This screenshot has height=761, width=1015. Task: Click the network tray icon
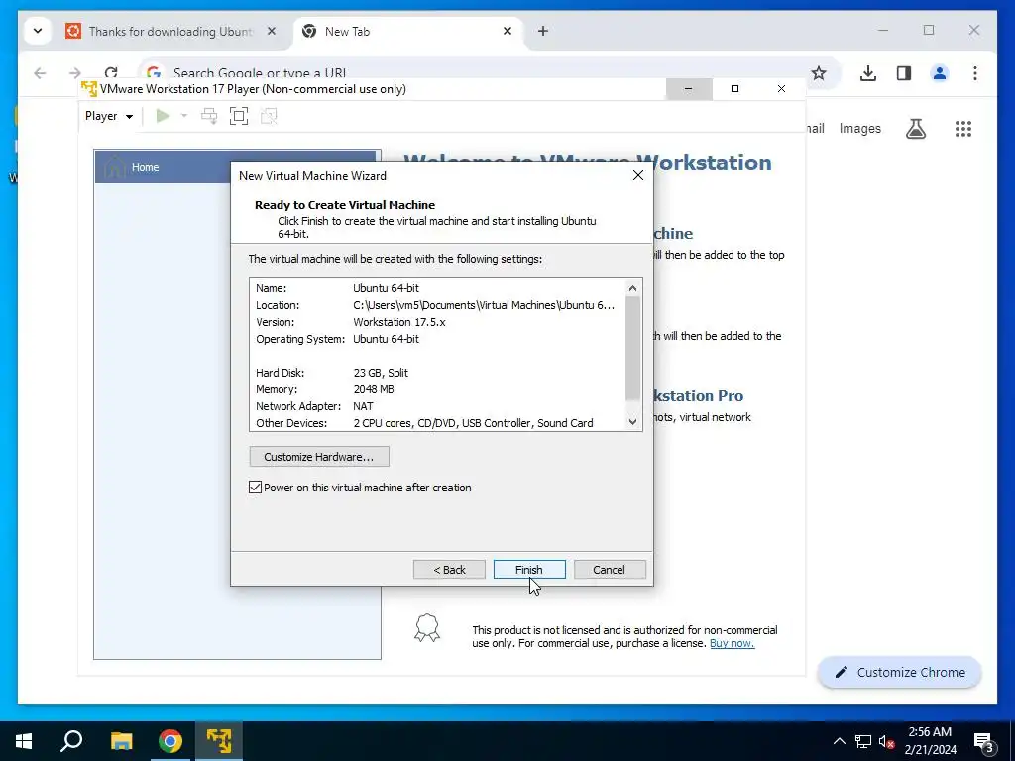click(863, 741)
